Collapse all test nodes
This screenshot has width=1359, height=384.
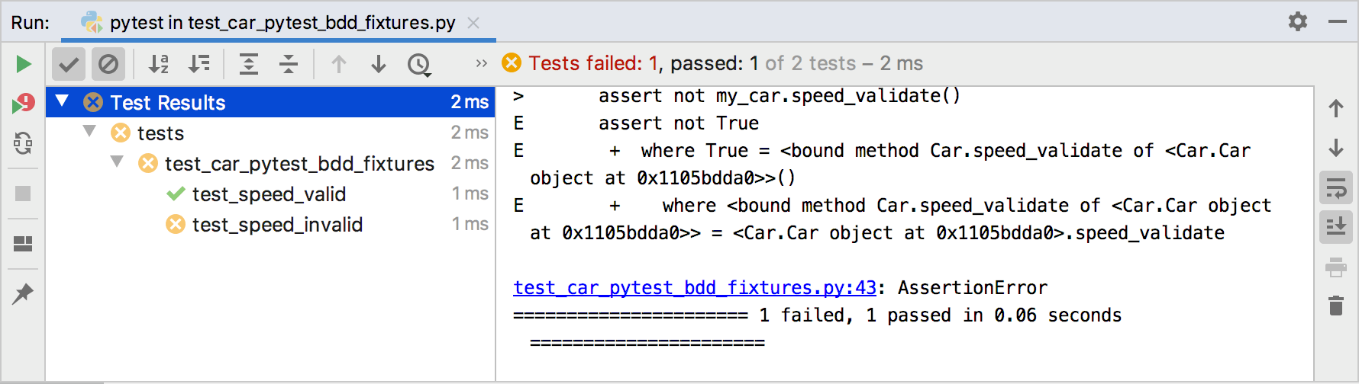289,64
